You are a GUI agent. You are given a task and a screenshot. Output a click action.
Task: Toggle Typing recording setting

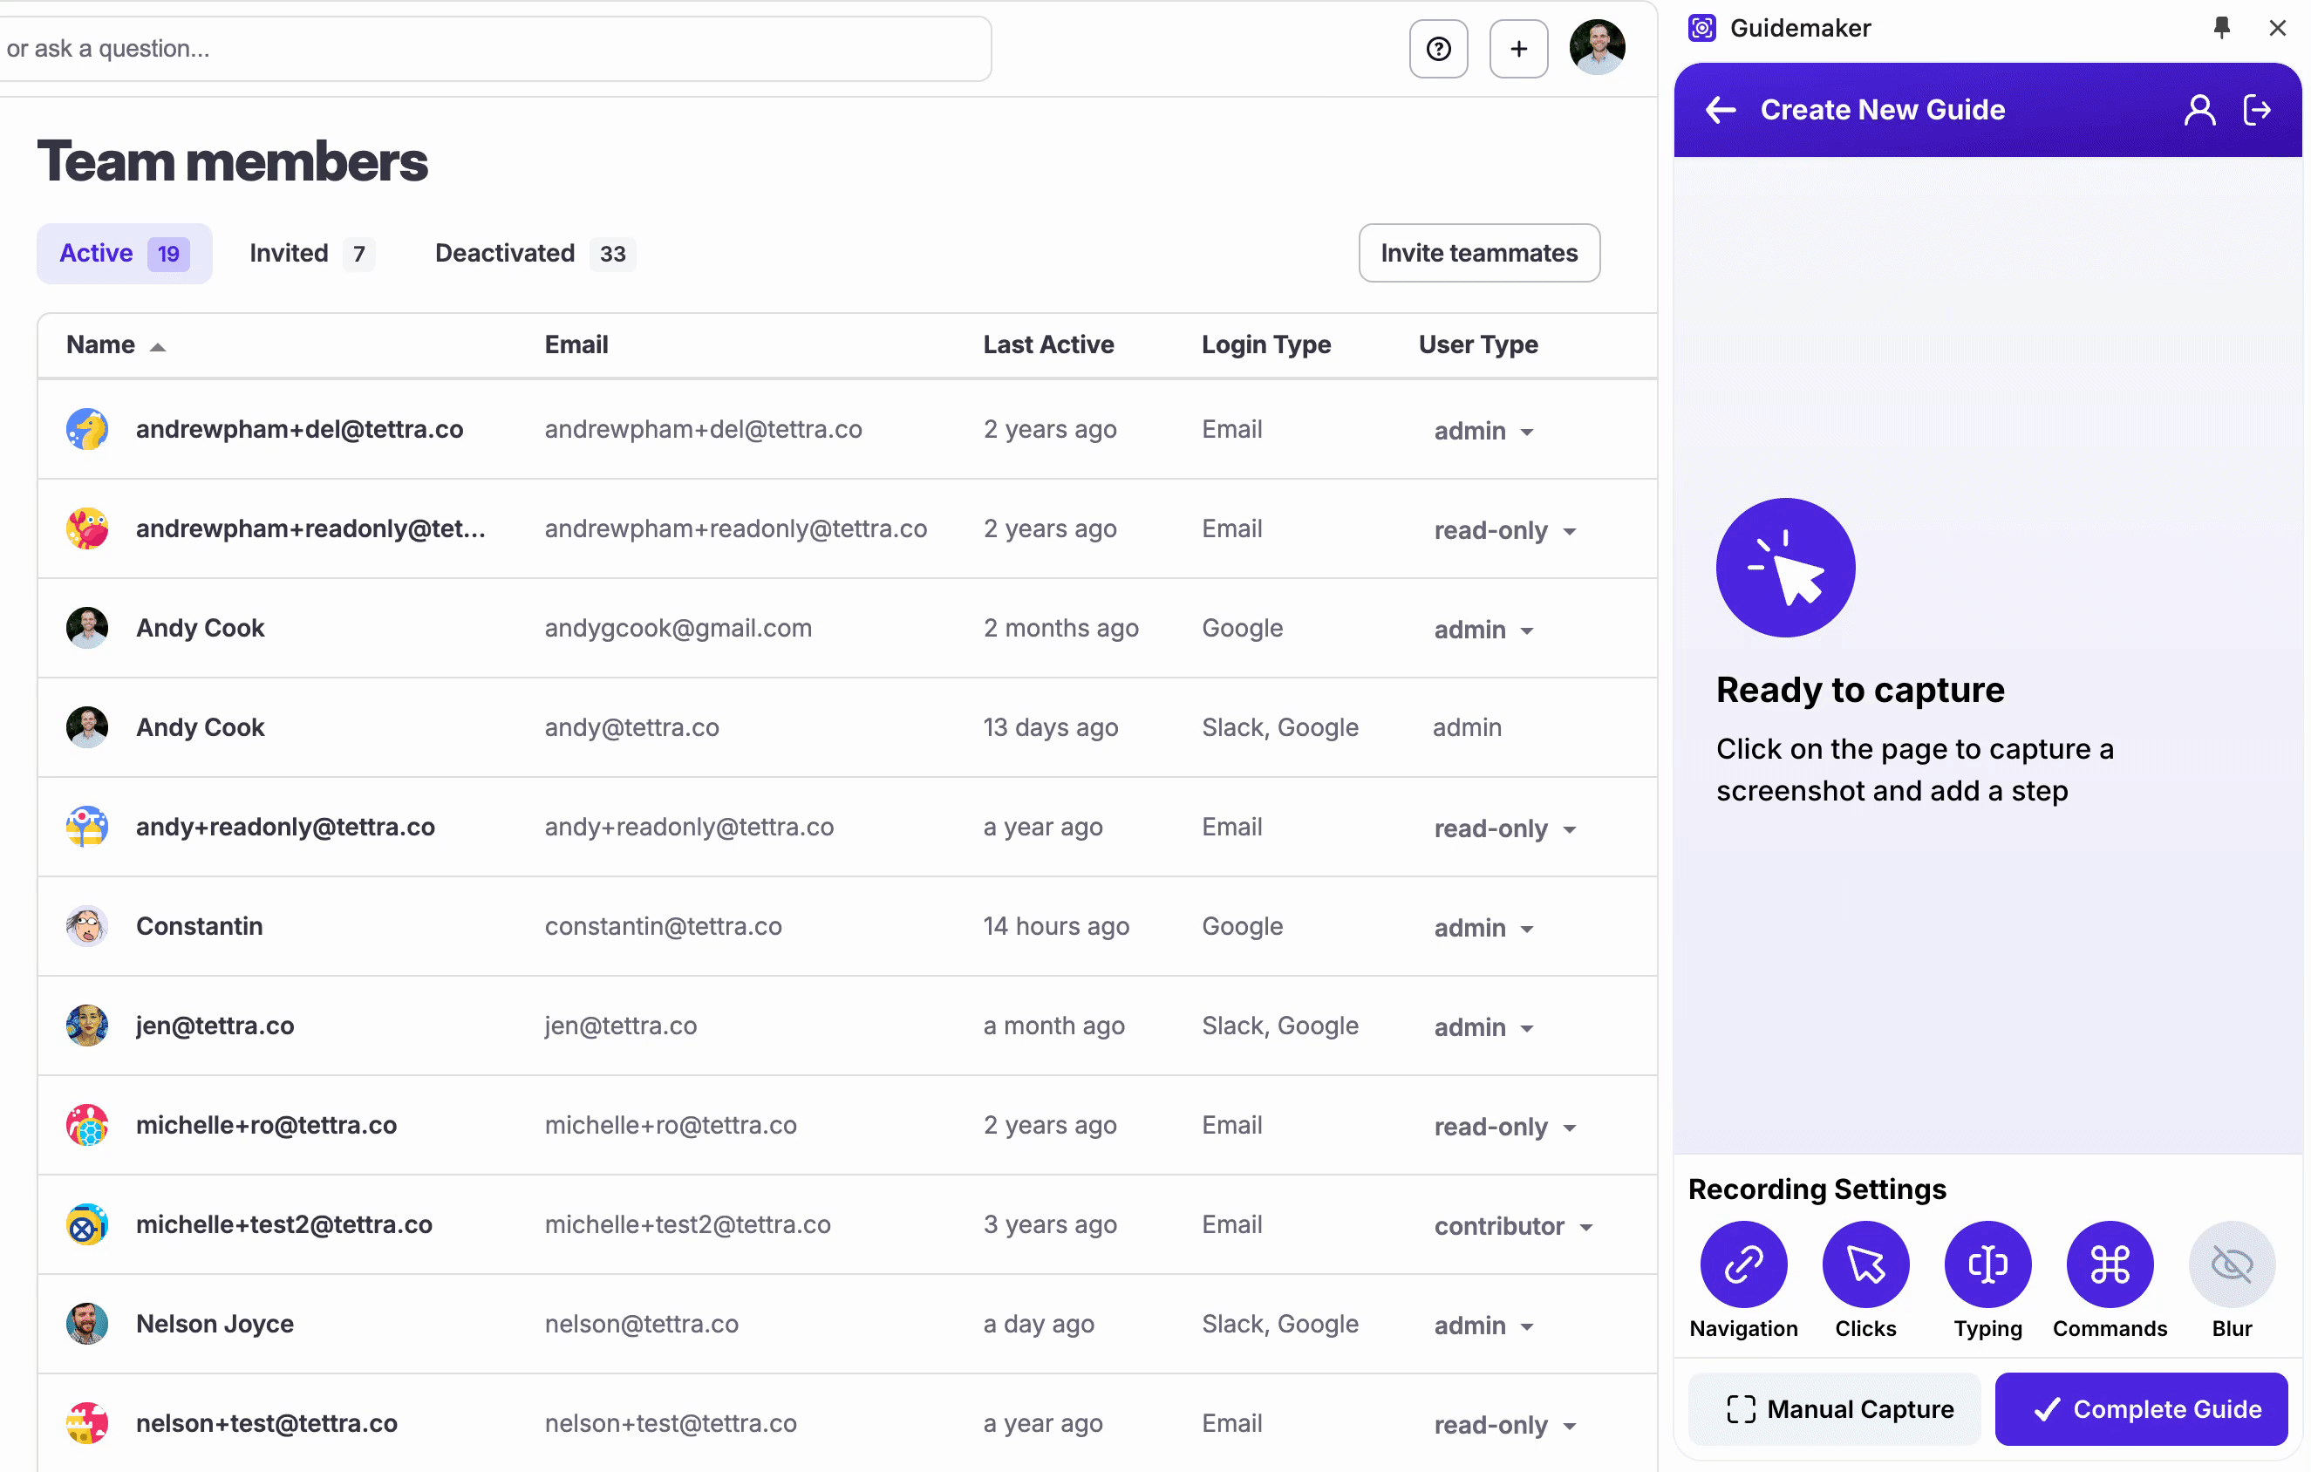[1987, 1263]
